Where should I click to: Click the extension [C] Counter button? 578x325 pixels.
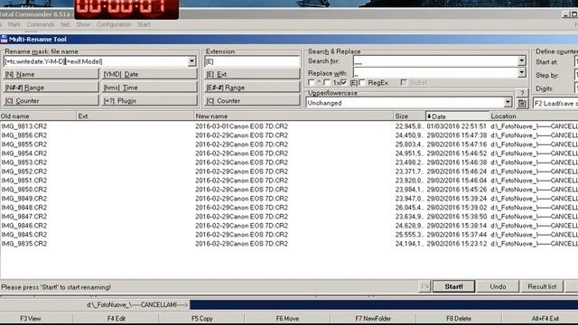(x=252, y=100)
